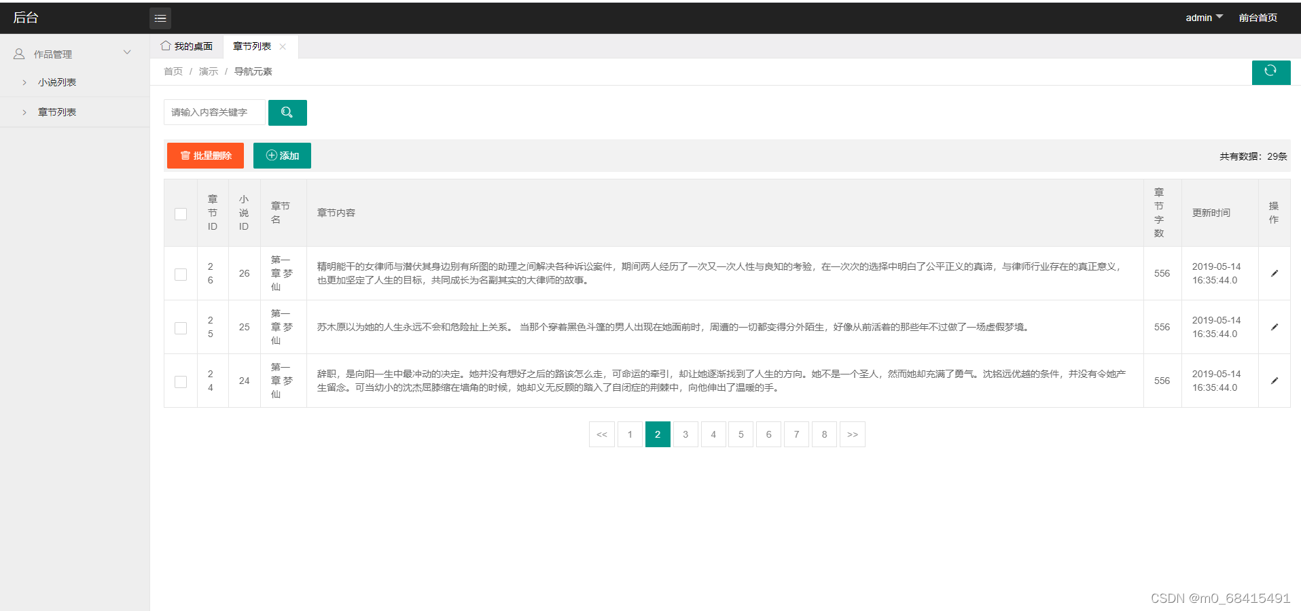Go to page 8

click(x=825, y=434)
